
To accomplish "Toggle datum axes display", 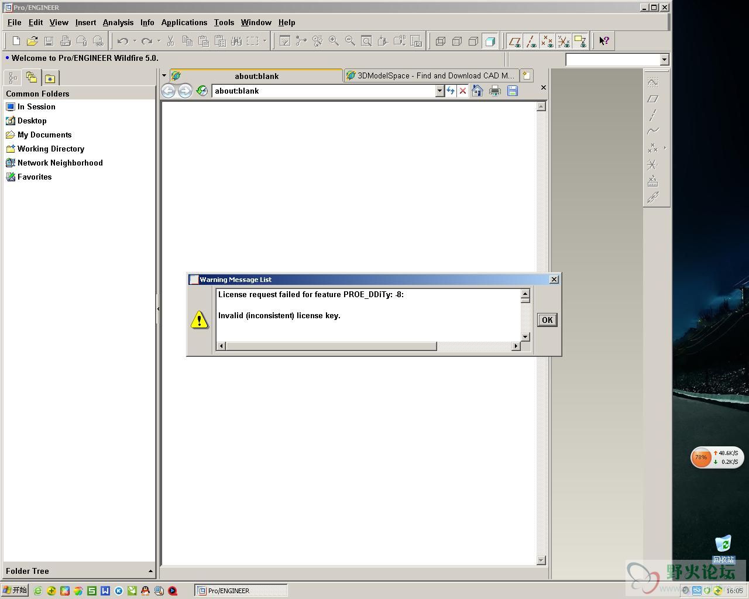I will (531, 41).
